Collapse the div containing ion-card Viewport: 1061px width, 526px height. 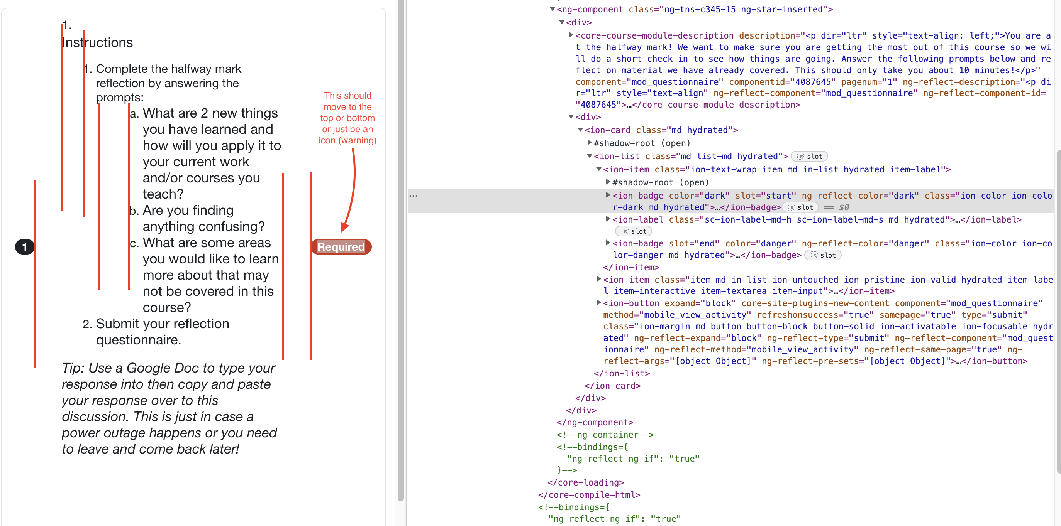point(571,117)
